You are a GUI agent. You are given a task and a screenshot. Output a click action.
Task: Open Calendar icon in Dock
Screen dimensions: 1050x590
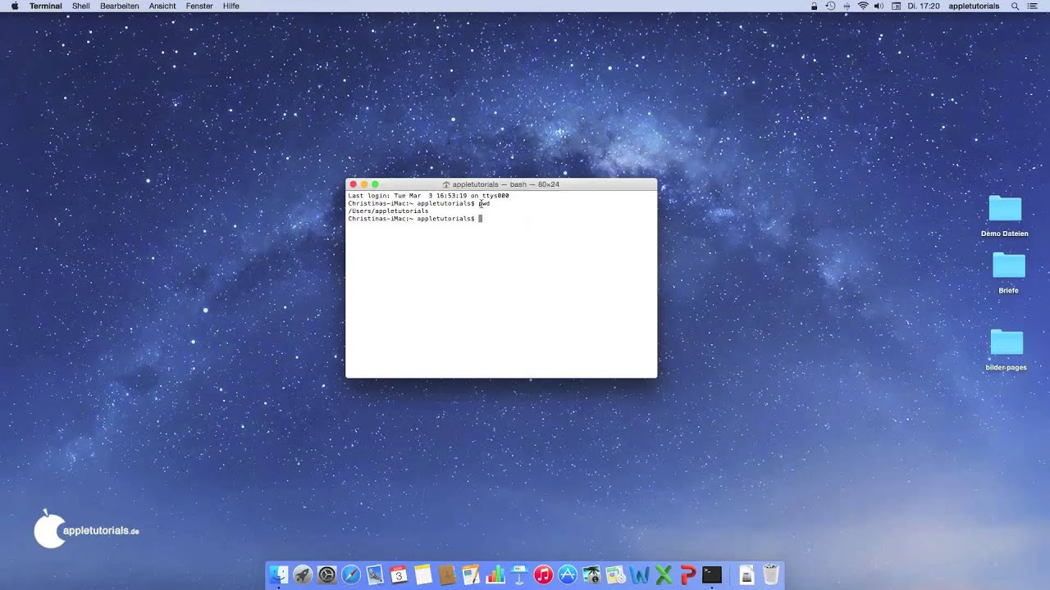click(399, 575)
